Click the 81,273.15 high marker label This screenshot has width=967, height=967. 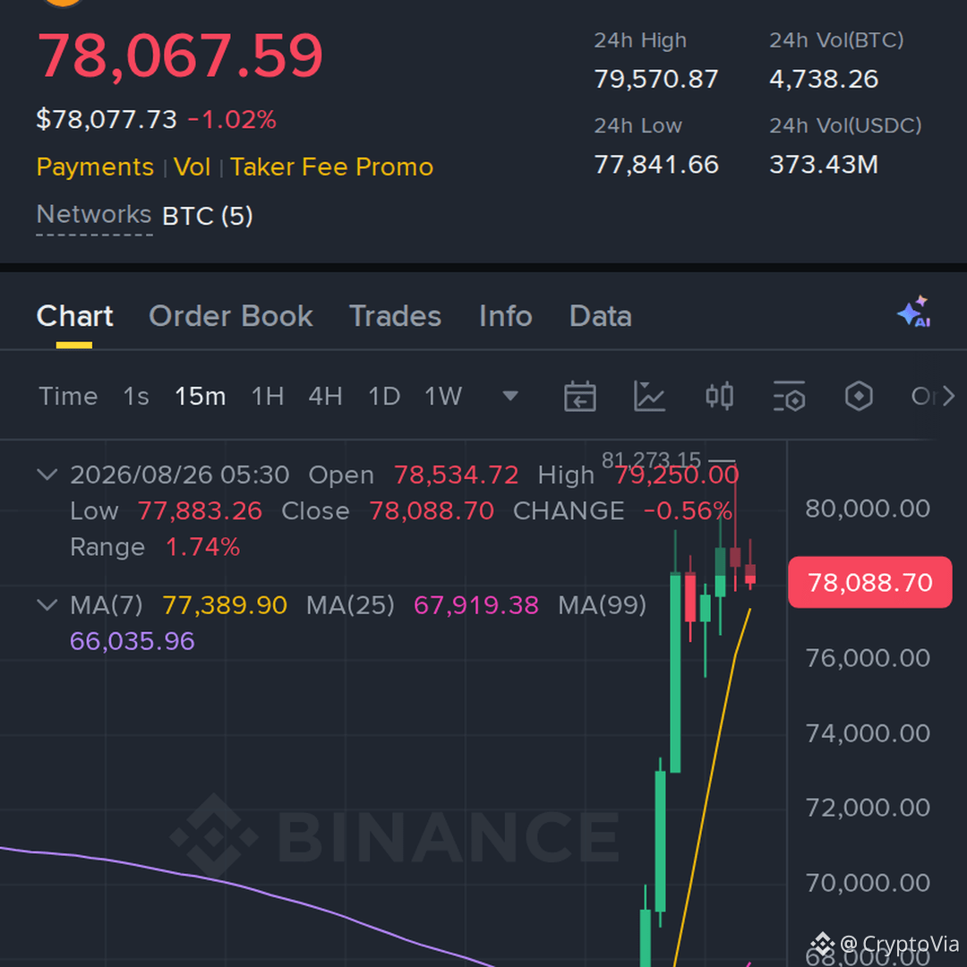(x=651, y=459)
